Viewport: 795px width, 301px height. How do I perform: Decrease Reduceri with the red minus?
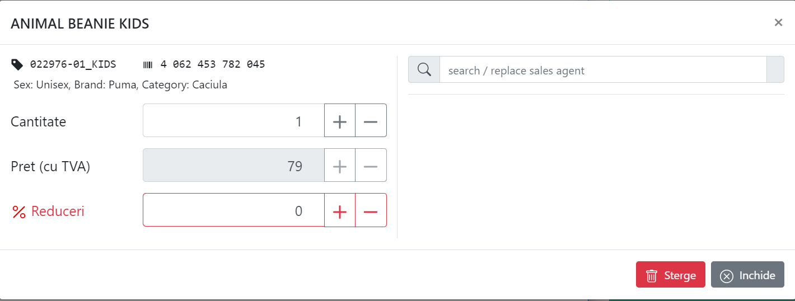[x=371, y=210]
